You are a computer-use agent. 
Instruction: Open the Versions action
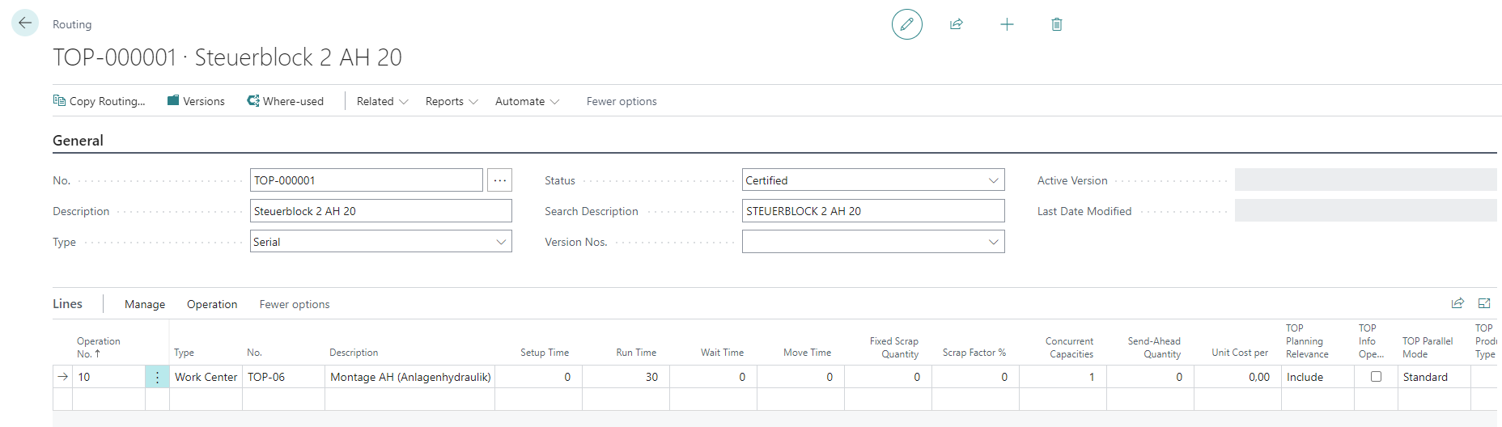(196, 101)
